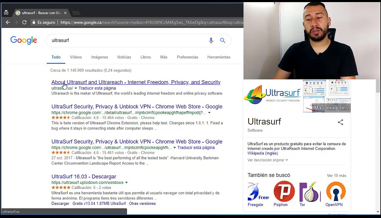This screenshot has height=218, width=381.
Task: Click the Ultrasurf heading in knowledge panel
Action: click(264, 121)
